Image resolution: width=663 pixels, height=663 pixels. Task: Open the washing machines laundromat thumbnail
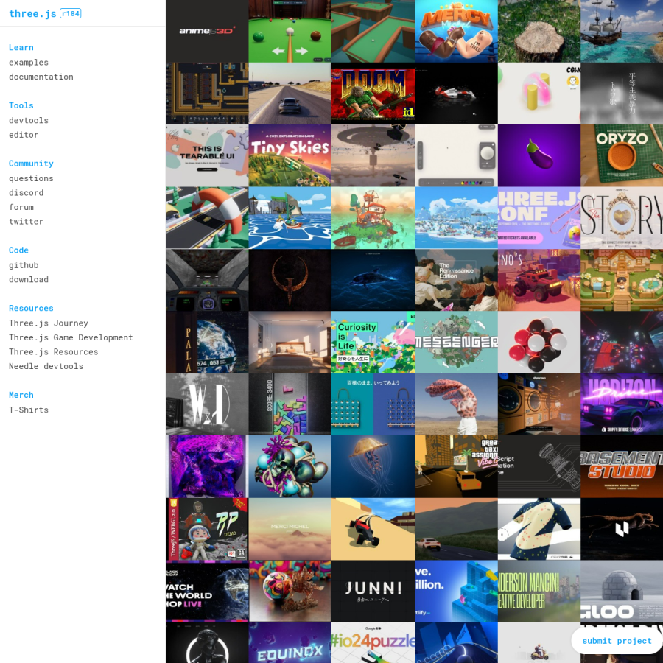[x=539, y=404]
